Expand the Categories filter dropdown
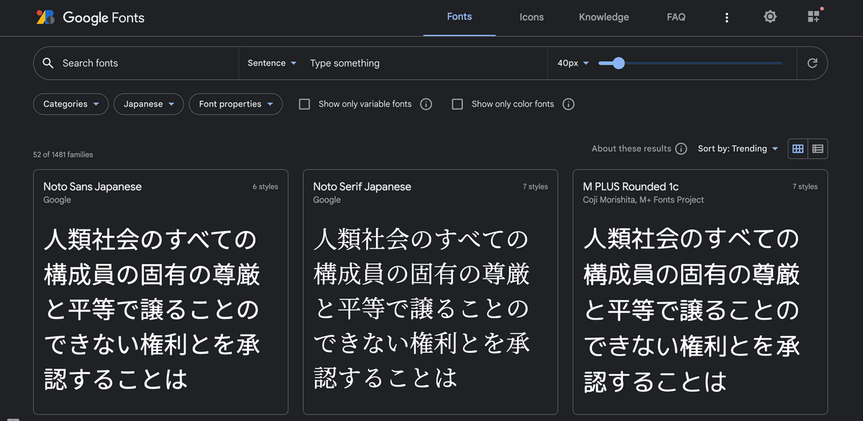863x421 pixels. [x=70, y=104]
